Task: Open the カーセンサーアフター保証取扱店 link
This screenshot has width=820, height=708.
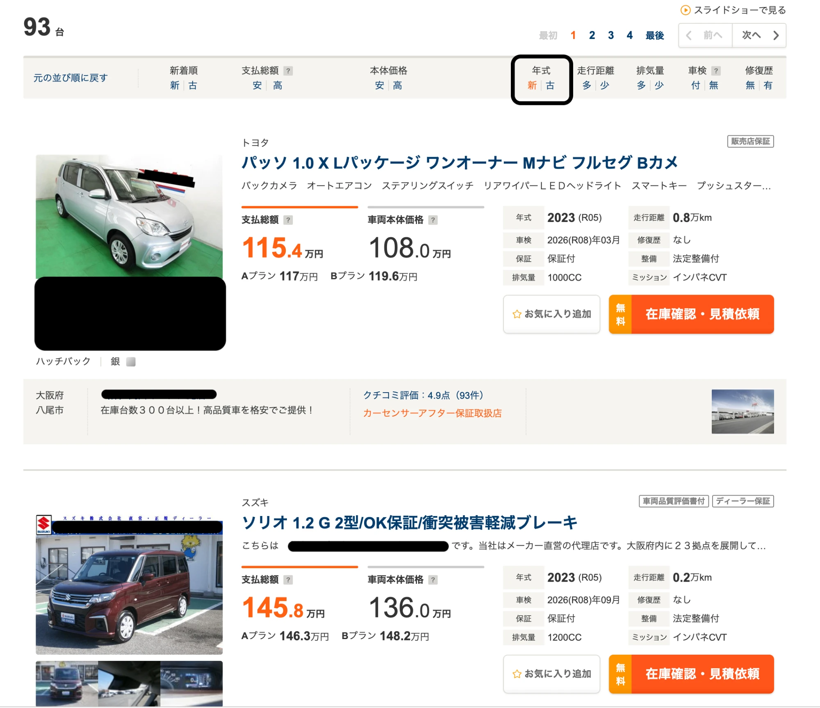Action: coord(432,413)
